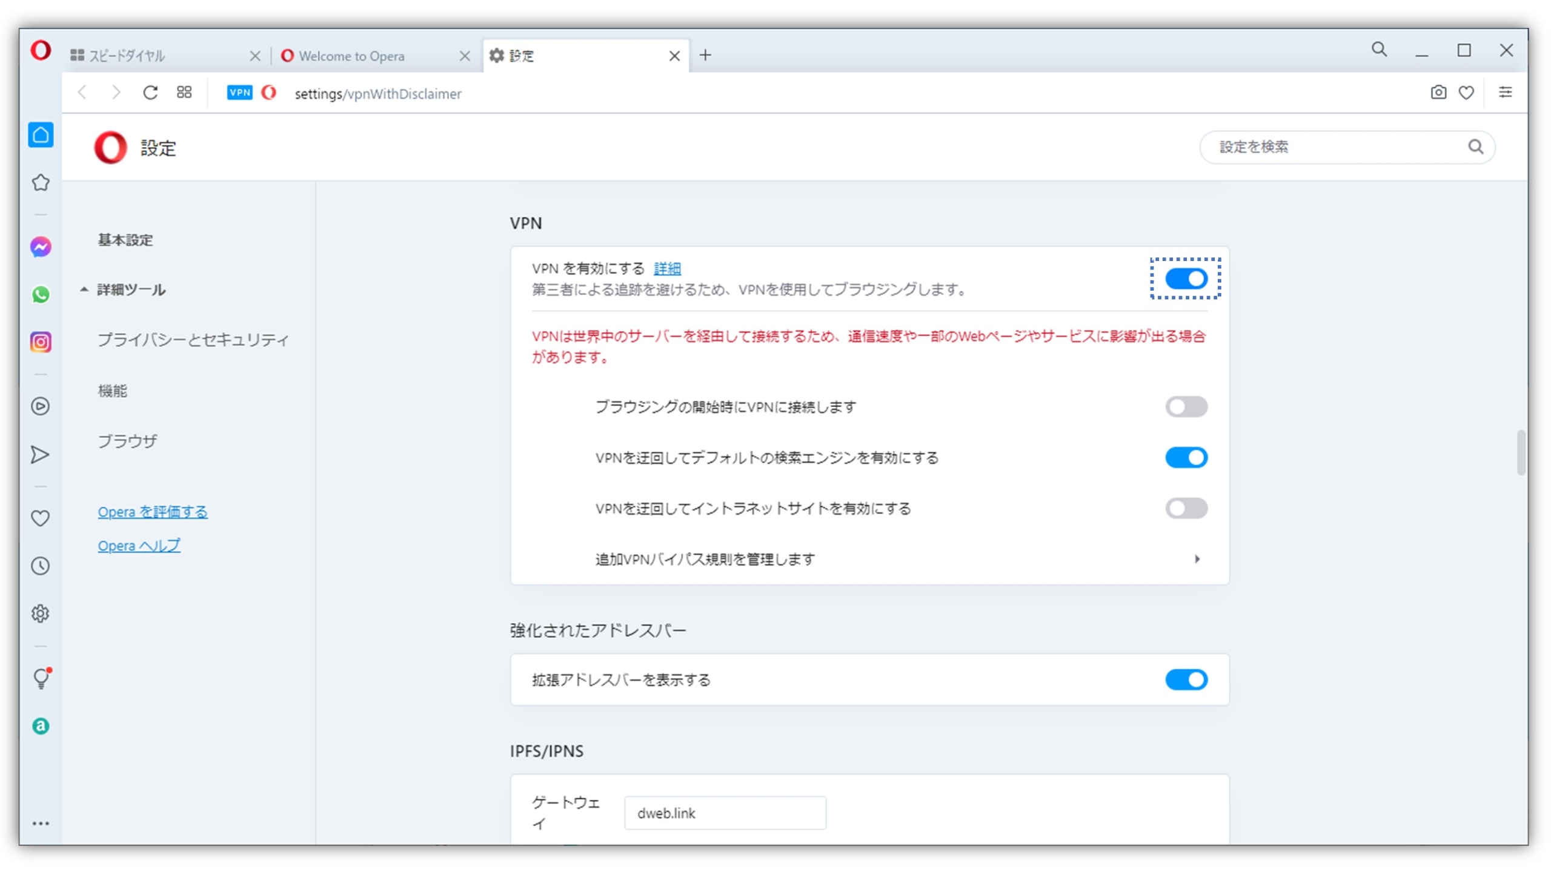Open Speed Dial from the sidebar
Viewport: 1551px width, 872px height.
40,134
